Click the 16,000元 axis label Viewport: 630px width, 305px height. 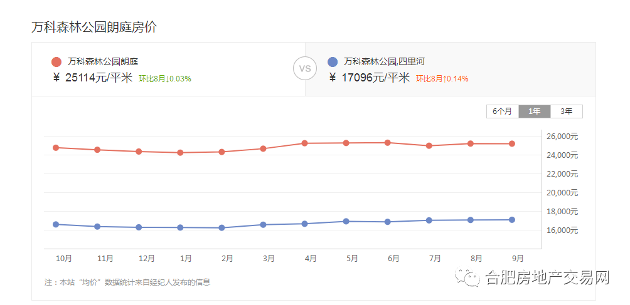[x=562, y=230]
